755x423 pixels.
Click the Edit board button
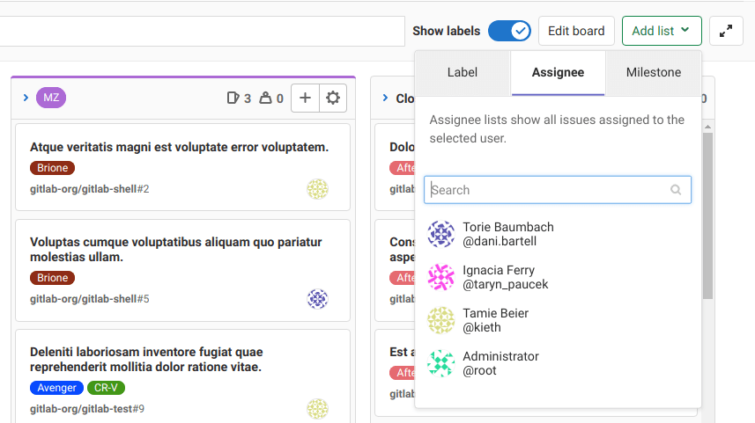[x=576, y=31]
